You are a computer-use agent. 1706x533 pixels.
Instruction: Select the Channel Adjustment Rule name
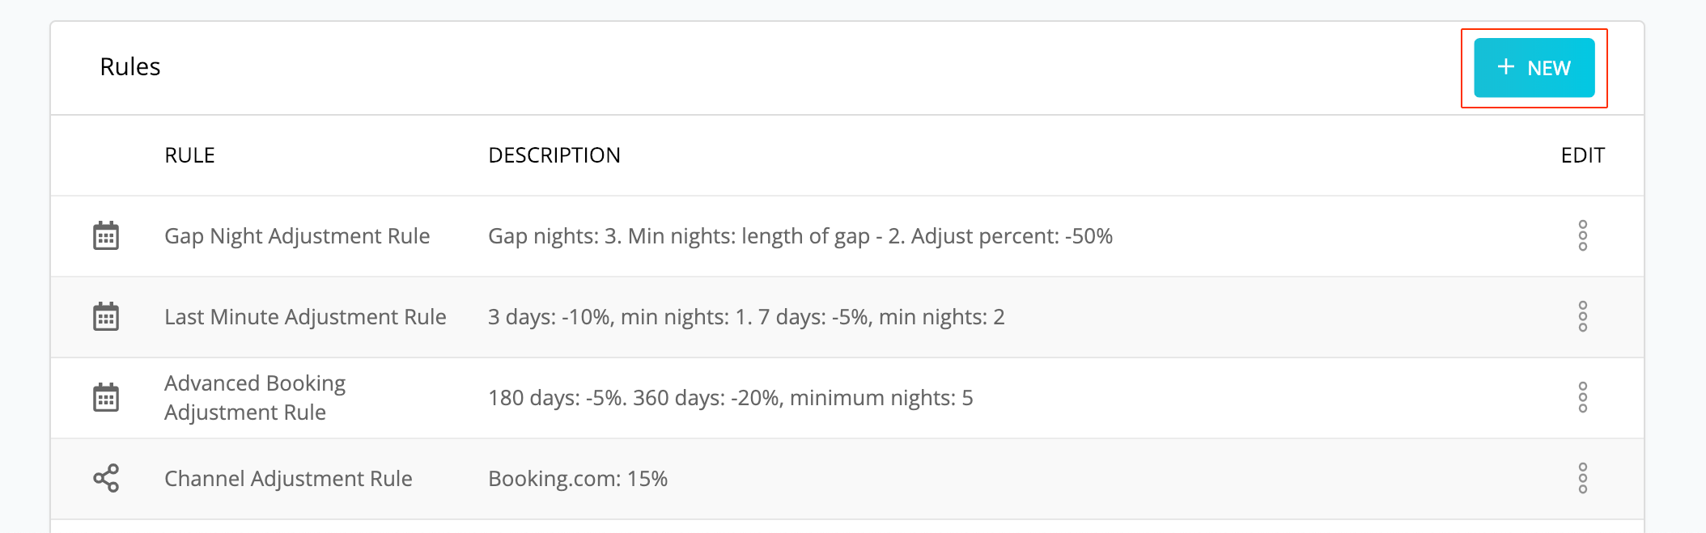tap(288, 479)
